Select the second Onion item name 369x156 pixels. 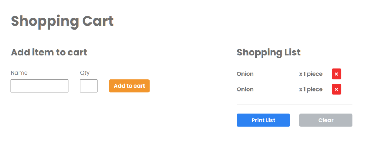(245, 89)
